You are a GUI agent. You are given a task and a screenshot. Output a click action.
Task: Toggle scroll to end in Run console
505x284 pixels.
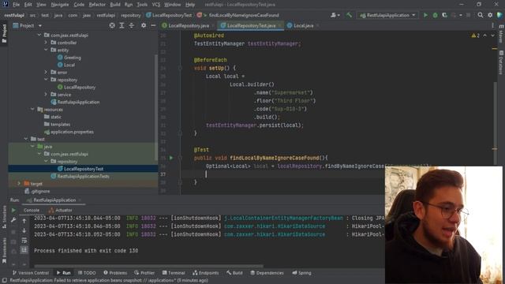click(x=24, y=250)
